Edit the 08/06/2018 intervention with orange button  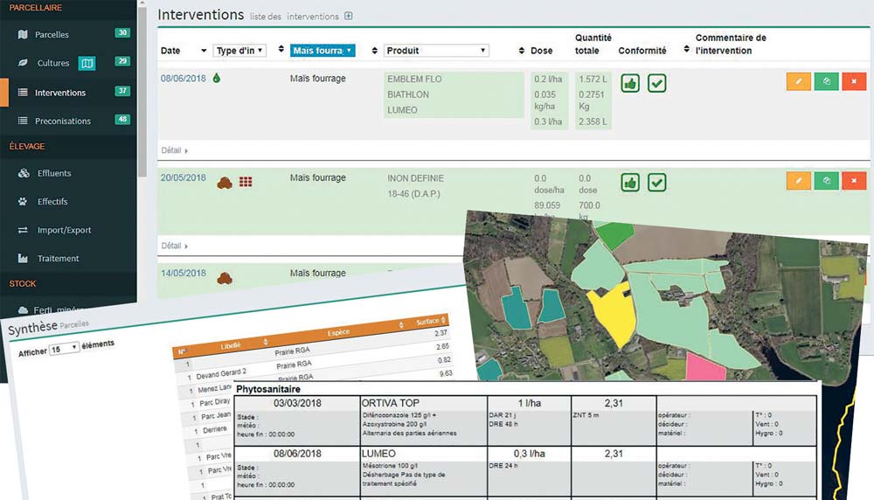coord(799,81)
